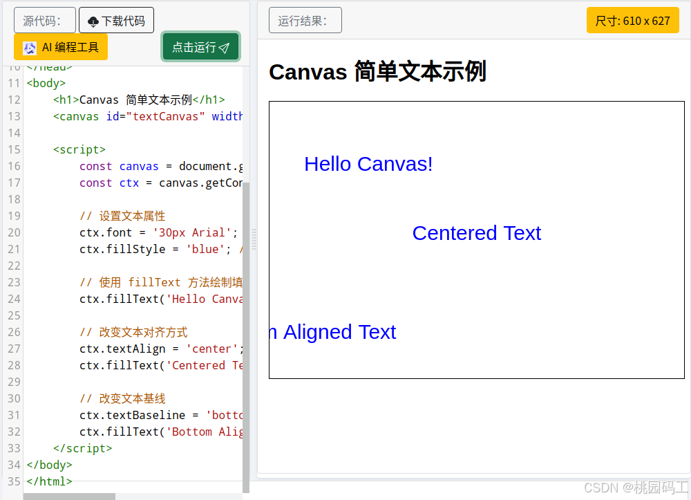Viewport: 691px width, 500px height.
Task: Click the <script> tag on line 15
Action: click(x=79, y=149)
